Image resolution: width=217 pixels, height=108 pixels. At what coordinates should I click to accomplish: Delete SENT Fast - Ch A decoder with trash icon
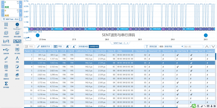[x=20, y=19]
